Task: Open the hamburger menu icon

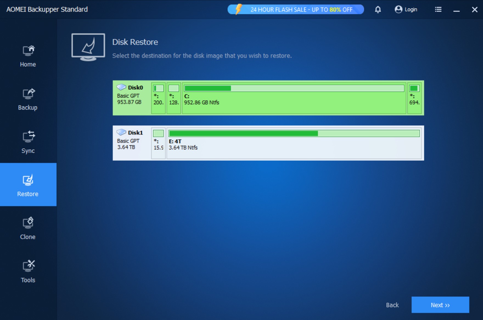Action: 438,10
